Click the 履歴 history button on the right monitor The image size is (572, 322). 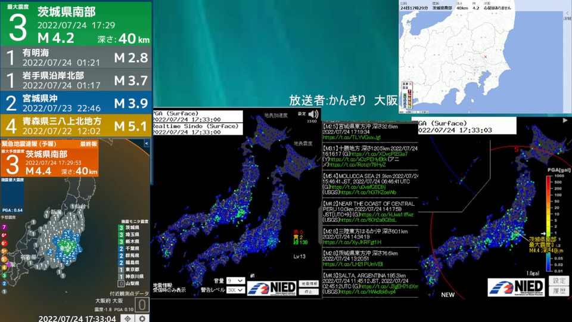[559, 291]
